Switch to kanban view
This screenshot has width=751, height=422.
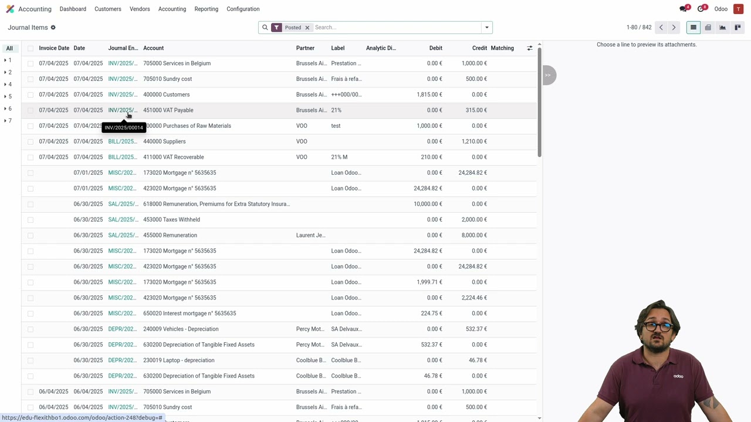(x=738, y=28)
